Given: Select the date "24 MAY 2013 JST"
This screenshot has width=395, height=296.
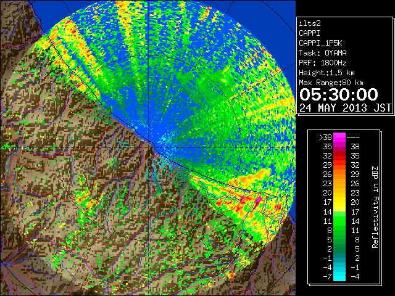Looking at the screenshot, I should (345, 108).
